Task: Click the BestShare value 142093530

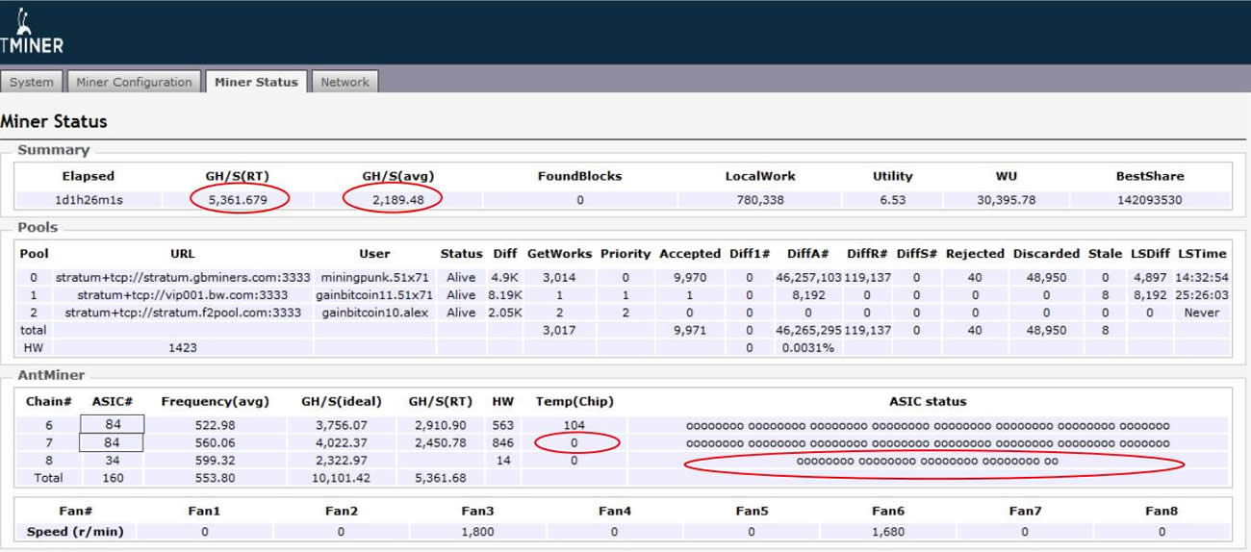Action: 1150,200
